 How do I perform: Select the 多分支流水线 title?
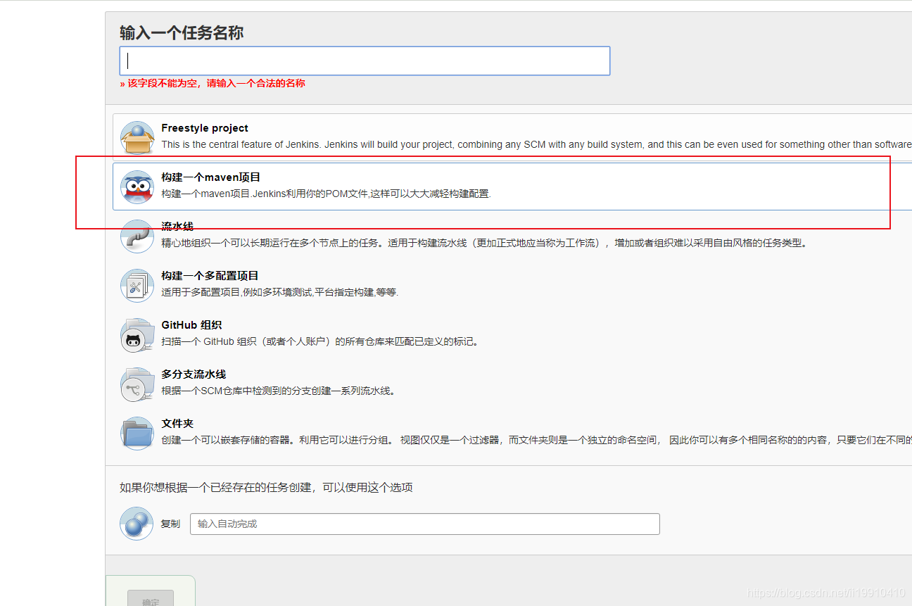point(194,374)
